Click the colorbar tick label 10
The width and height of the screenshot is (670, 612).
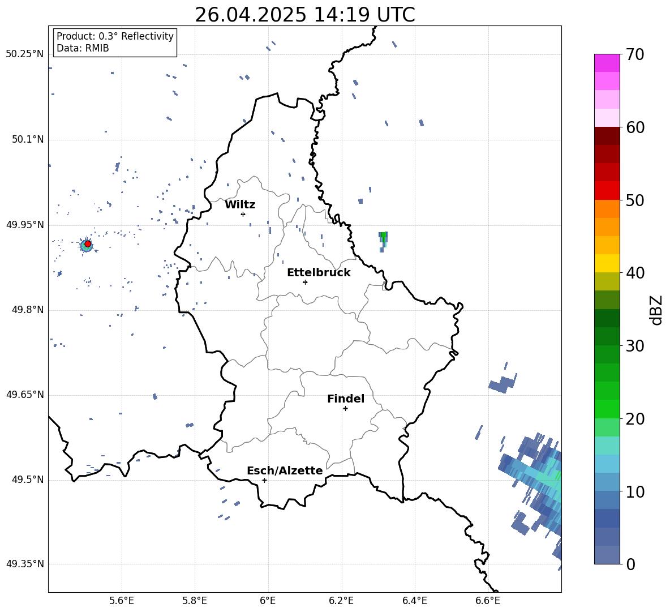click(x=635, y=491)
